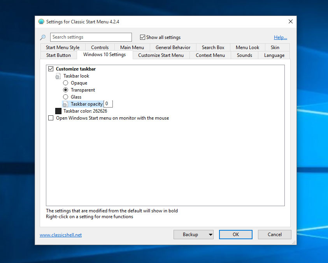Viewport: 328px width, 263px height.
Task: Disable the Customize taskbar checkbox
Action: coord(51,69)
